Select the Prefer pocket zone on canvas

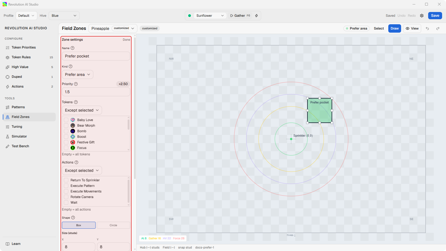320,110
